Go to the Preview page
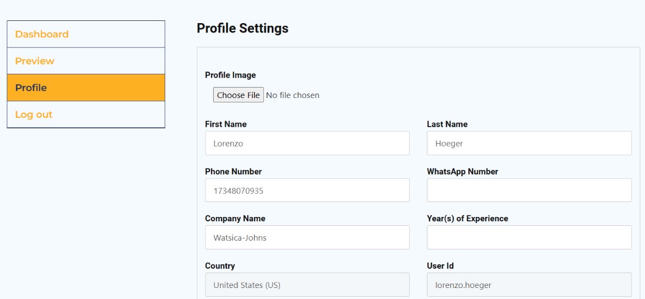 click(86, 61)
